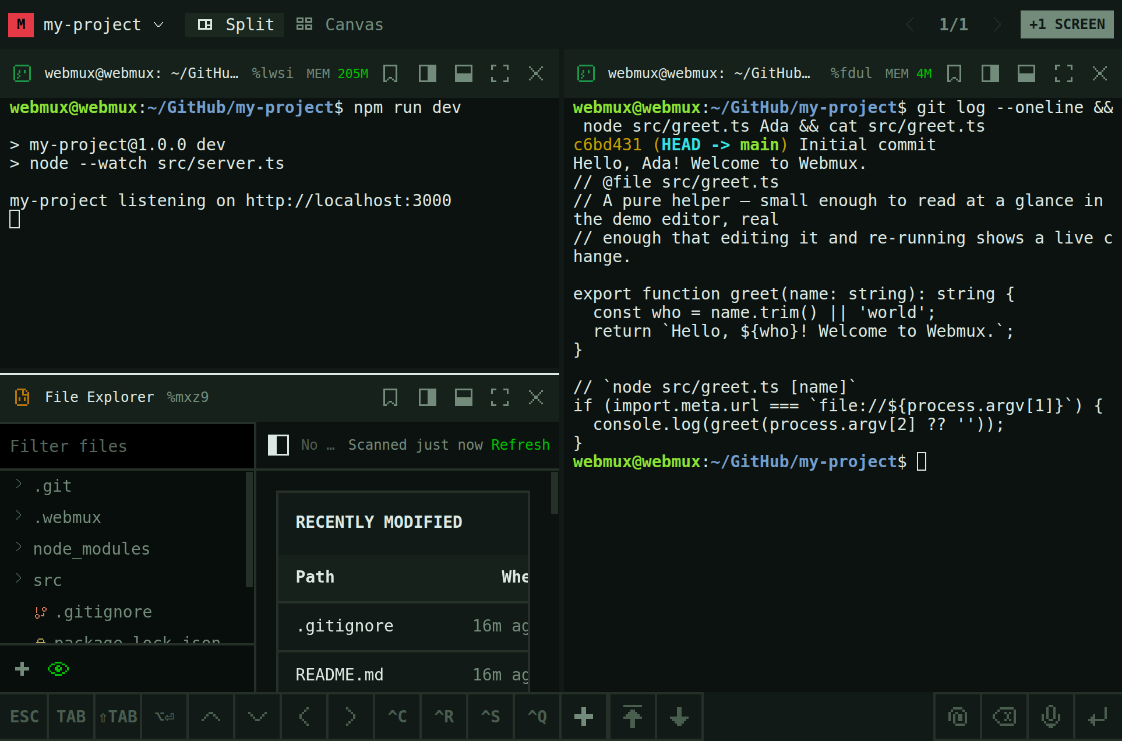The image size is (1122, 741).
Task: Send the TAB key
Action: point(70,717)
